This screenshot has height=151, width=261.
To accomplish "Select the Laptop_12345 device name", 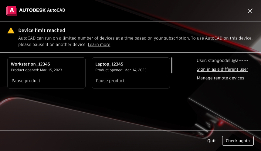I will point(109,64).
